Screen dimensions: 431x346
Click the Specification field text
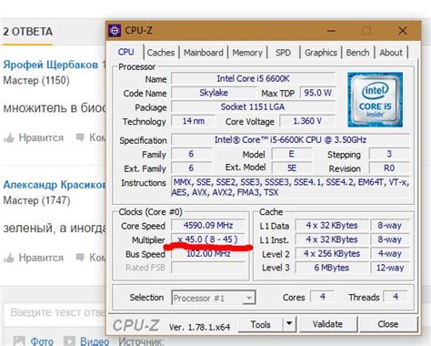[x=290, y=139]
